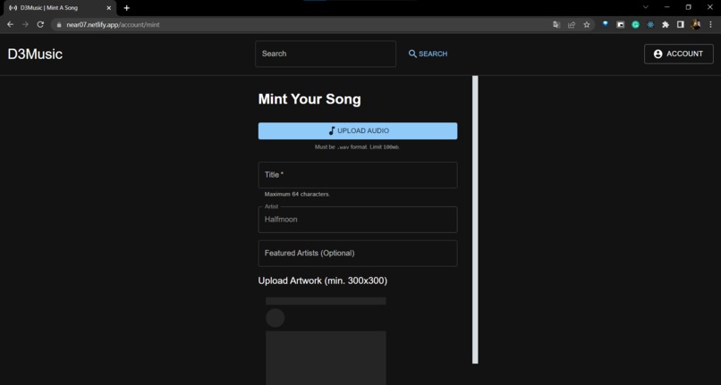Click the Artist field showing Halfmoon
The width and height of the screenshot is (721, 385).
(x=358, y=220)
